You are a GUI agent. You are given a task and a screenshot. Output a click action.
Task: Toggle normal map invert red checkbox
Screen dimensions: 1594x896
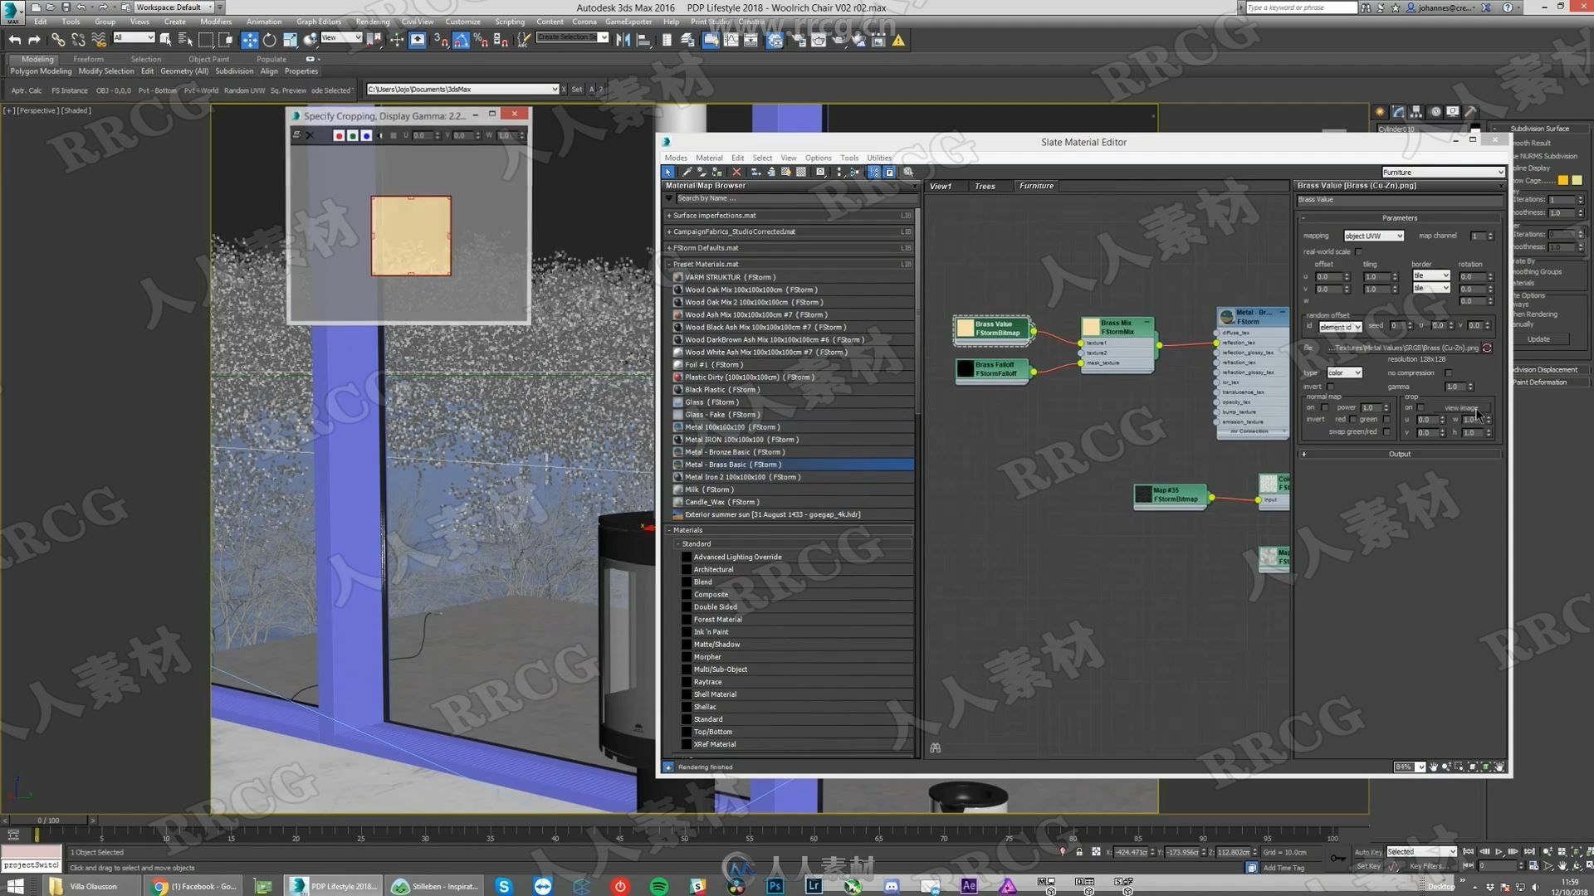point(1353,419)
